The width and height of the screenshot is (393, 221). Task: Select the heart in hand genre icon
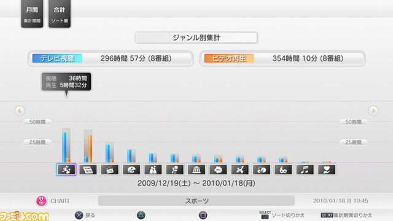(x=327, y=169)
